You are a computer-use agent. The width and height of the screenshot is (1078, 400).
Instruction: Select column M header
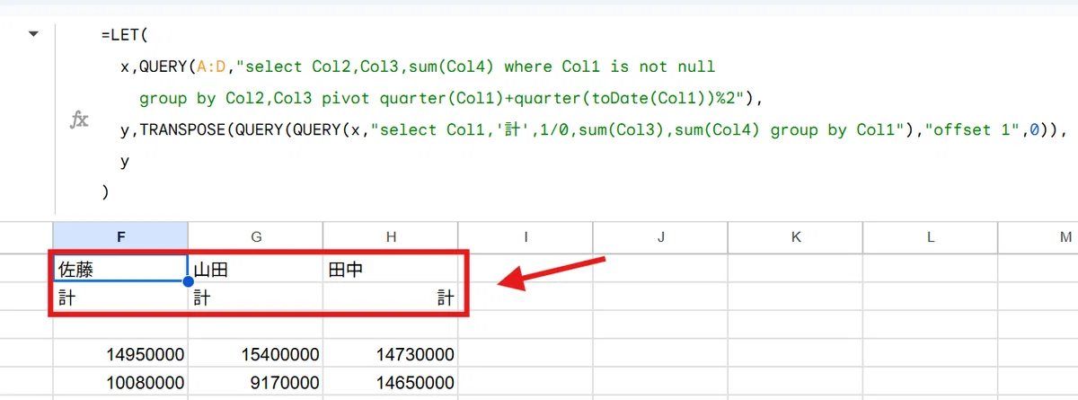1038,236
